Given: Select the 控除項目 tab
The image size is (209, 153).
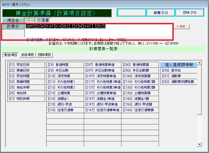Looking at the screenshot, I should [x=45, y=55].
